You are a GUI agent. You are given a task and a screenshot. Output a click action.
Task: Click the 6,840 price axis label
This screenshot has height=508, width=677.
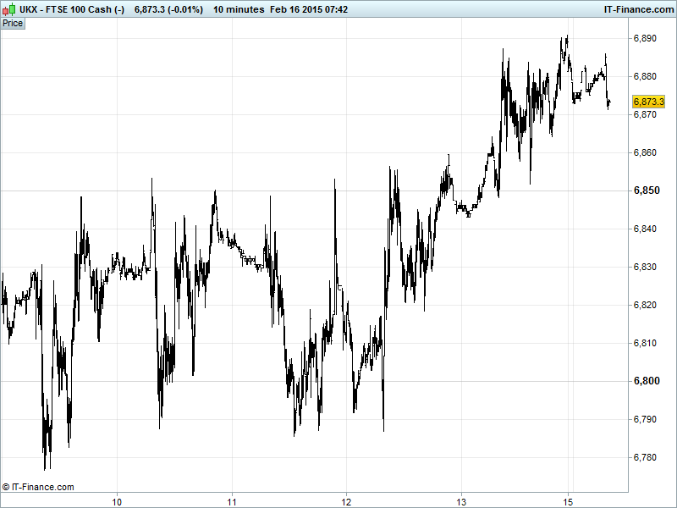tap(647, 229)
